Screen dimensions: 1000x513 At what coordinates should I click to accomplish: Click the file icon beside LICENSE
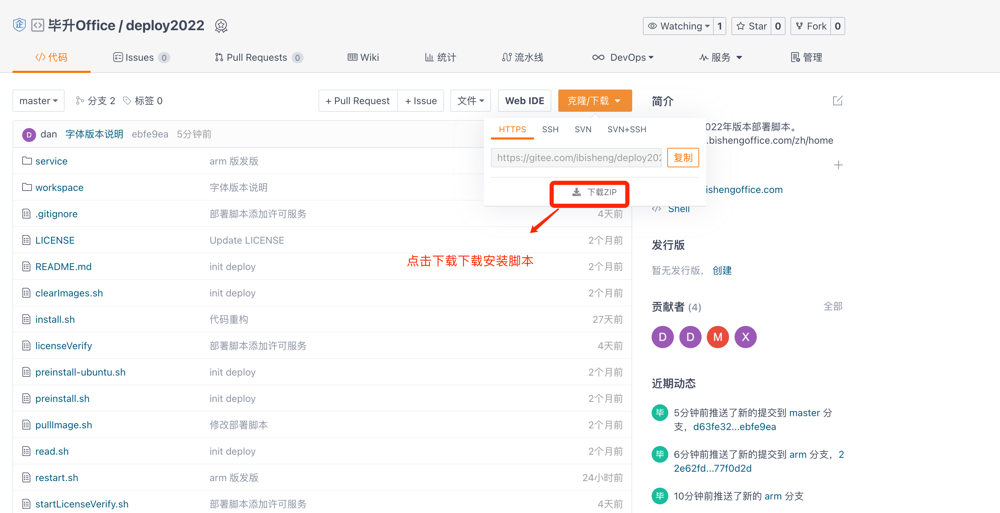point(26,240)
